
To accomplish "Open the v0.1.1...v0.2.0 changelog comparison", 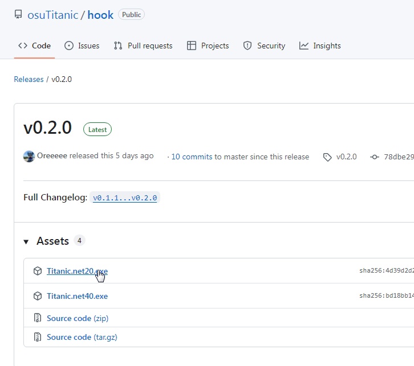I will coord(125,198).
